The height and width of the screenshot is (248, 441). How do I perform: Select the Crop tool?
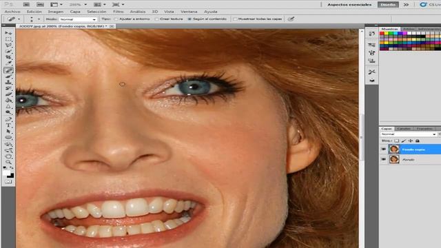(x=8, y=57)
